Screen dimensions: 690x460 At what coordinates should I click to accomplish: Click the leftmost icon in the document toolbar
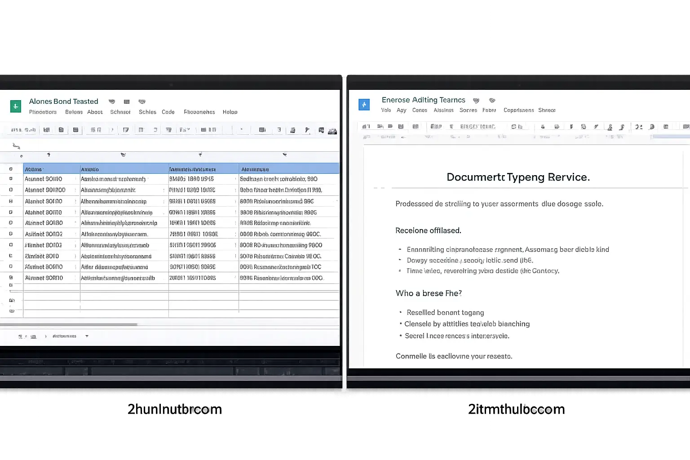point(366,127)
